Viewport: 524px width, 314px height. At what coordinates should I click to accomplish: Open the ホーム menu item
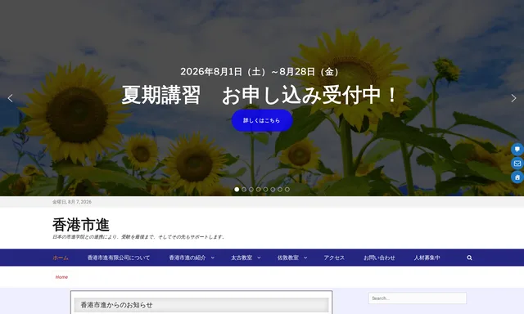[x=61, y=258]
